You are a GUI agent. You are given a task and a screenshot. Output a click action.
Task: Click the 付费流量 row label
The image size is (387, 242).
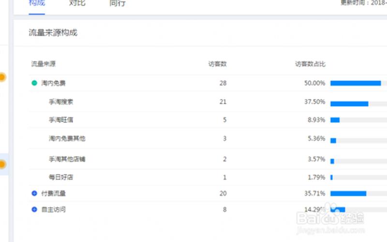click(x=53, y=193)
